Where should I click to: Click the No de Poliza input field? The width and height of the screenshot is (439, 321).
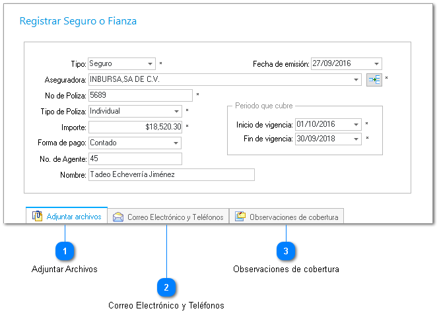[x=139, y=96]
